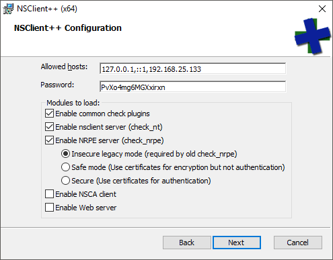
Task: Click the NSClient++ Configuration heading
Action: tap(68, 28)
